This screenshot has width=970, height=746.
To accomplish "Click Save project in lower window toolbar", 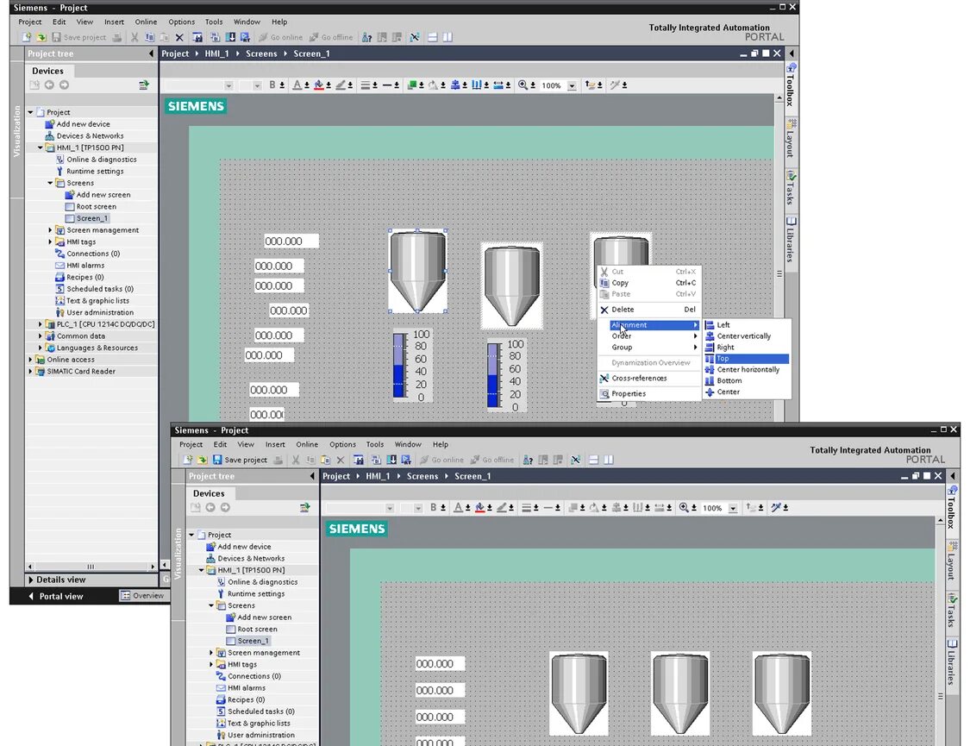I will pos(240,460).
